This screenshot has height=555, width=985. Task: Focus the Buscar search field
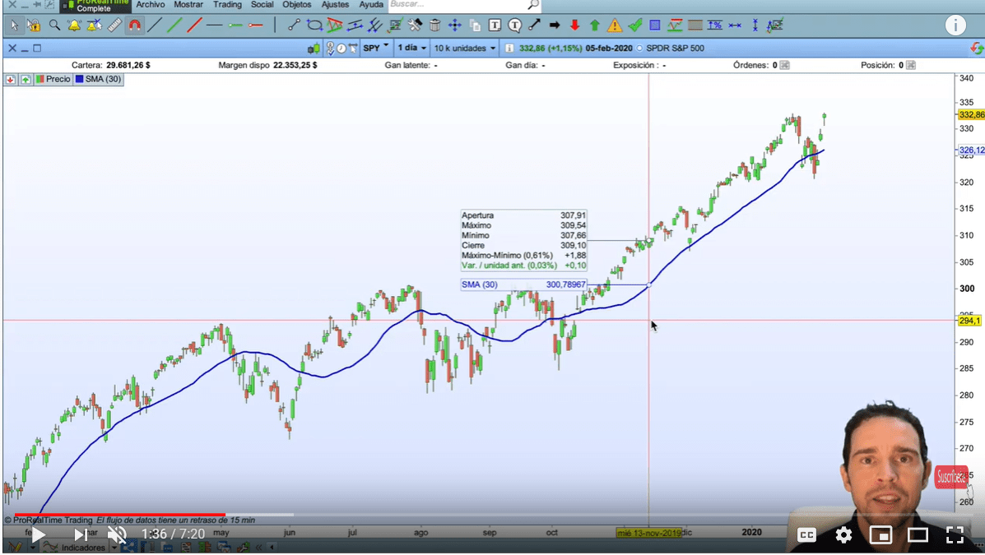point(463,5)
